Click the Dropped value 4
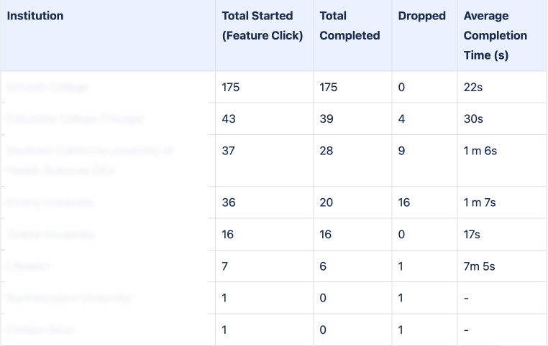This screenshot has height=346, width=548. tap(401, 119)
